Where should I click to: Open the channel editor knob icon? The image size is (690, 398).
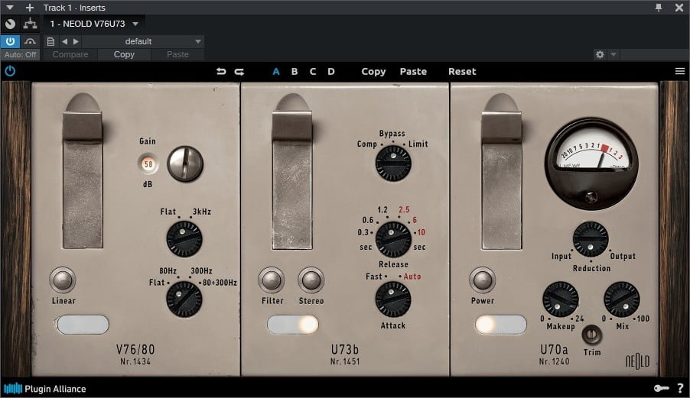point(10,24)
